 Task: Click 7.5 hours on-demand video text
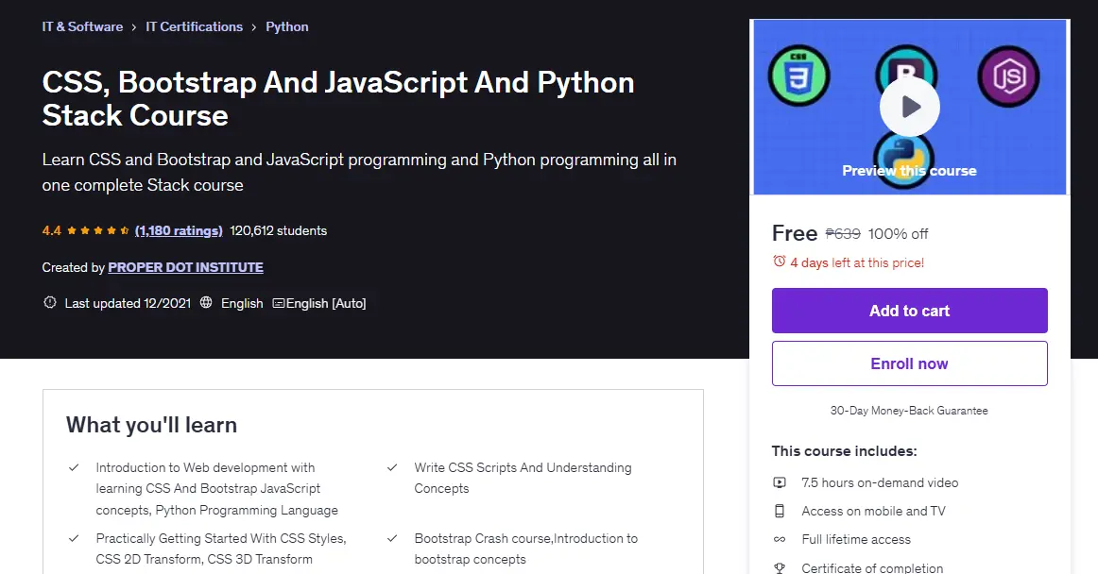coord(880,482)
